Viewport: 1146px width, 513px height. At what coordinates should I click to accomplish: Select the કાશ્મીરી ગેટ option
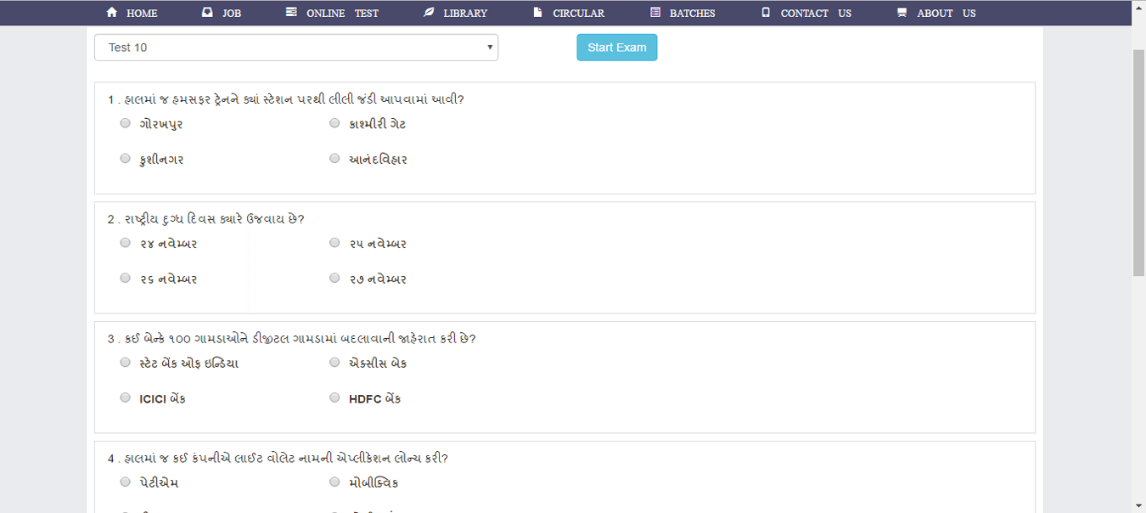(334, 123)
